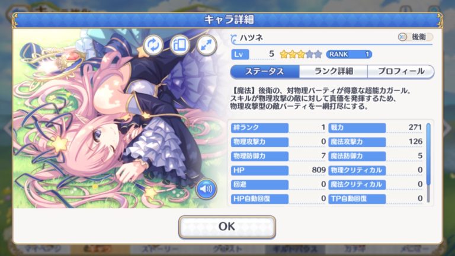This screenshot has height=256, width=455.
Task: Click the fifth gray star
Action: (x=318, y=55)
